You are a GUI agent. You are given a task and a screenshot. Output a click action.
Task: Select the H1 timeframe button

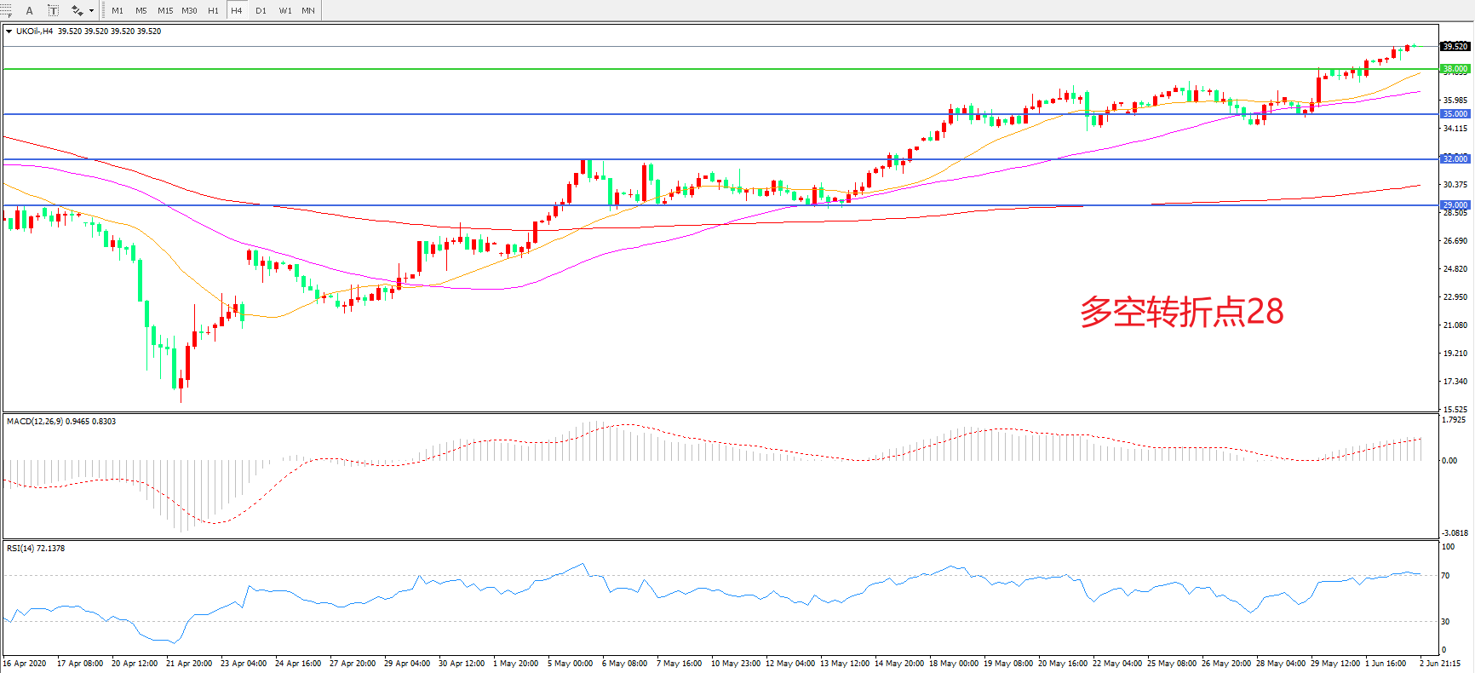click(213, 11)
